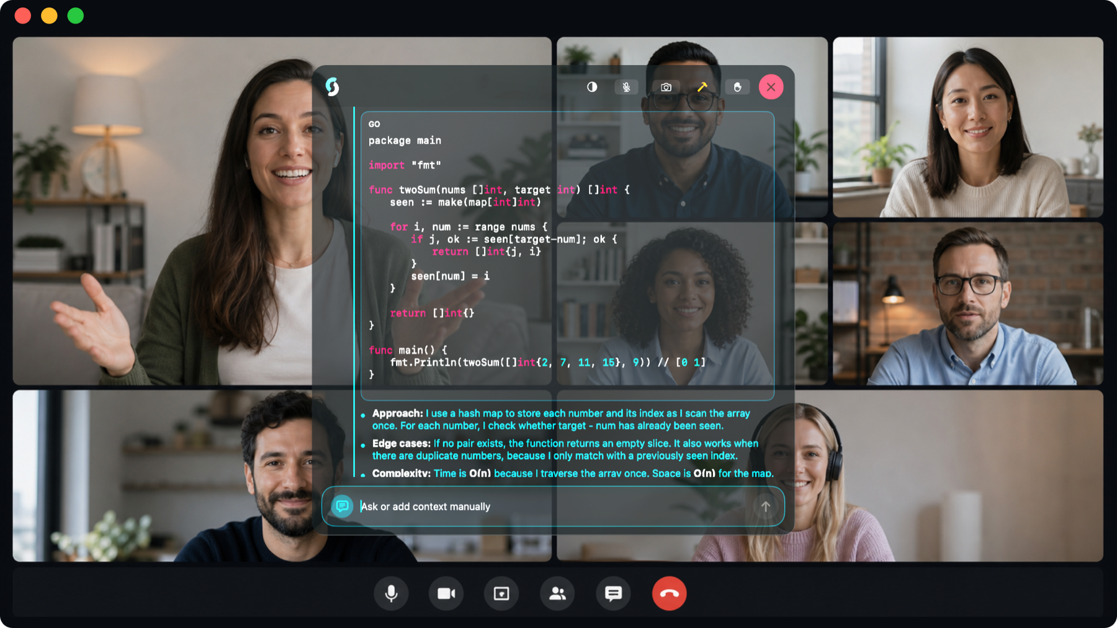The image size is (1117, 628).
Task: Toggle the overlay muted microphone button
Action: (x=627, y=87)
